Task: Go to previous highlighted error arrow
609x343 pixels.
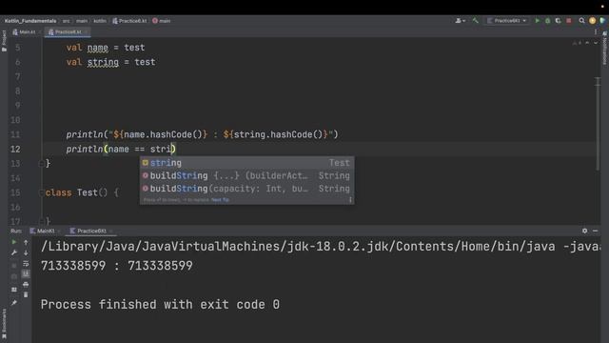Action: coord(587,43)
